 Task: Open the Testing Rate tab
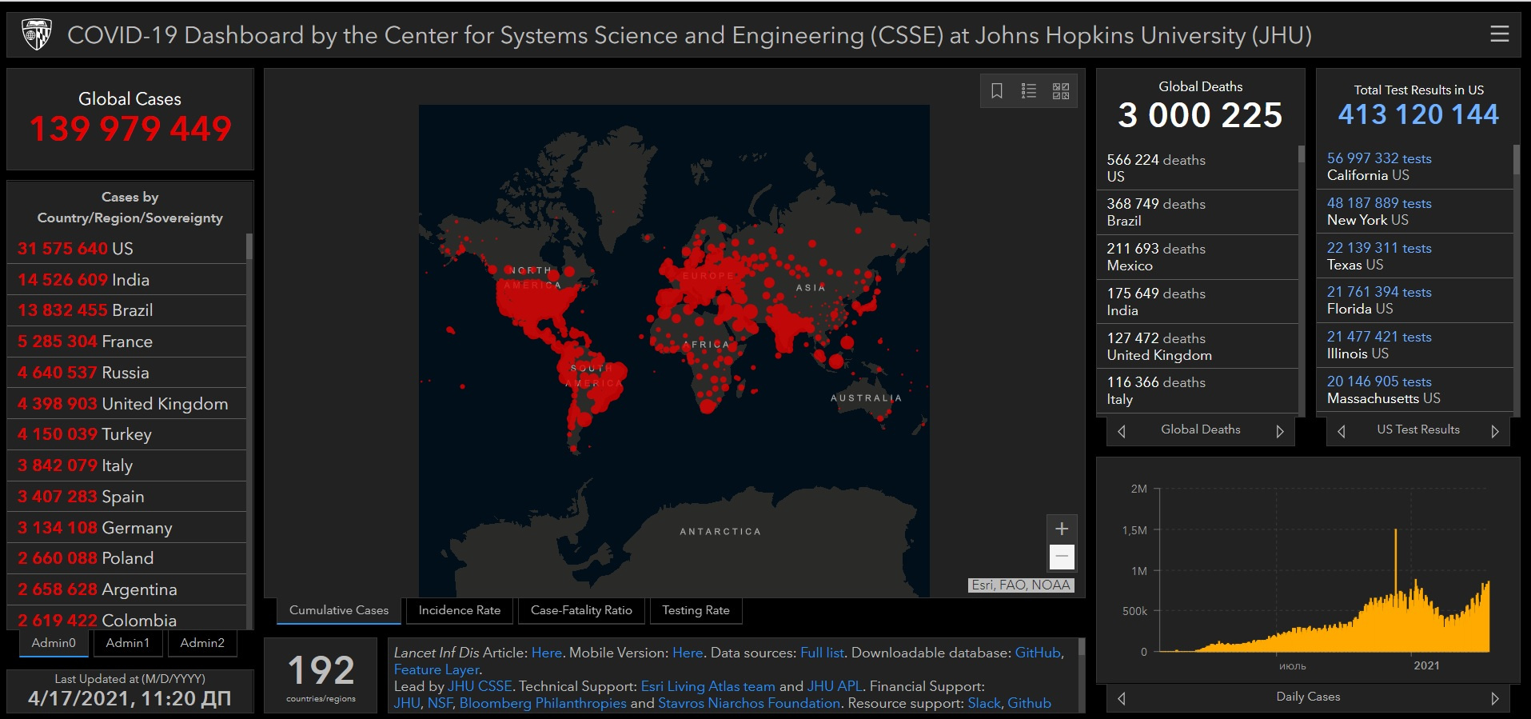696,610
